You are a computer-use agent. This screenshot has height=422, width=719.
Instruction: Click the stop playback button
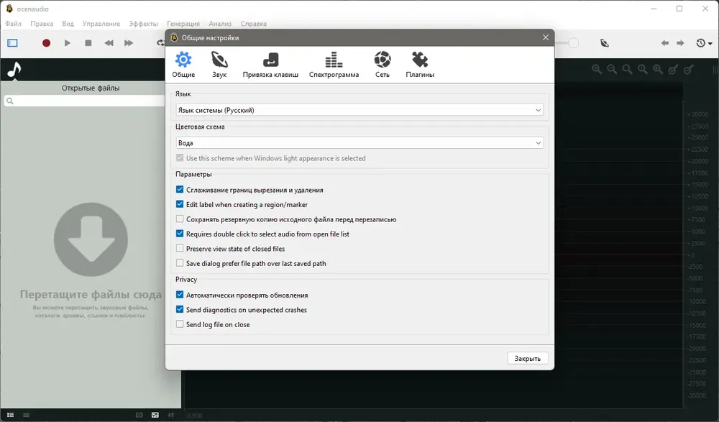88,43
